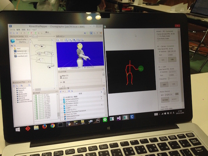Open the ファイル menu
This screenshot has height=156, width=208.
(x=12, y=30)
